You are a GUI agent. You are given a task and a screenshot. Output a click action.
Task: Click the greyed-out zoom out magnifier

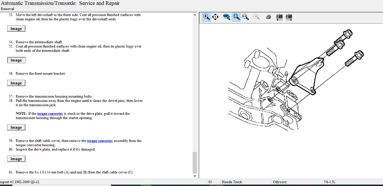257,17
